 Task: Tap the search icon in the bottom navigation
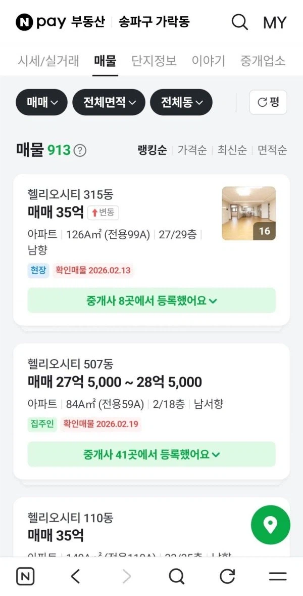[176, 576]
